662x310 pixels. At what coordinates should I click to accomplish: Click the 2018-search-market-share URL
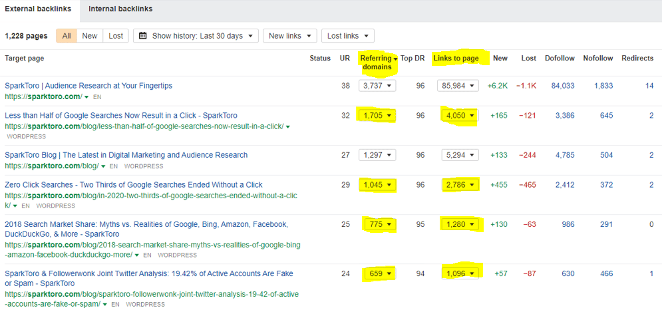pos(153,249)
